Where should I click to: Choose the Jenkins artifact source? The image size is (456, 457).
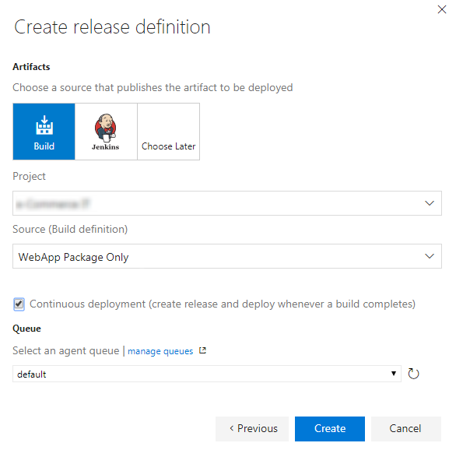(x=106, y=132)
